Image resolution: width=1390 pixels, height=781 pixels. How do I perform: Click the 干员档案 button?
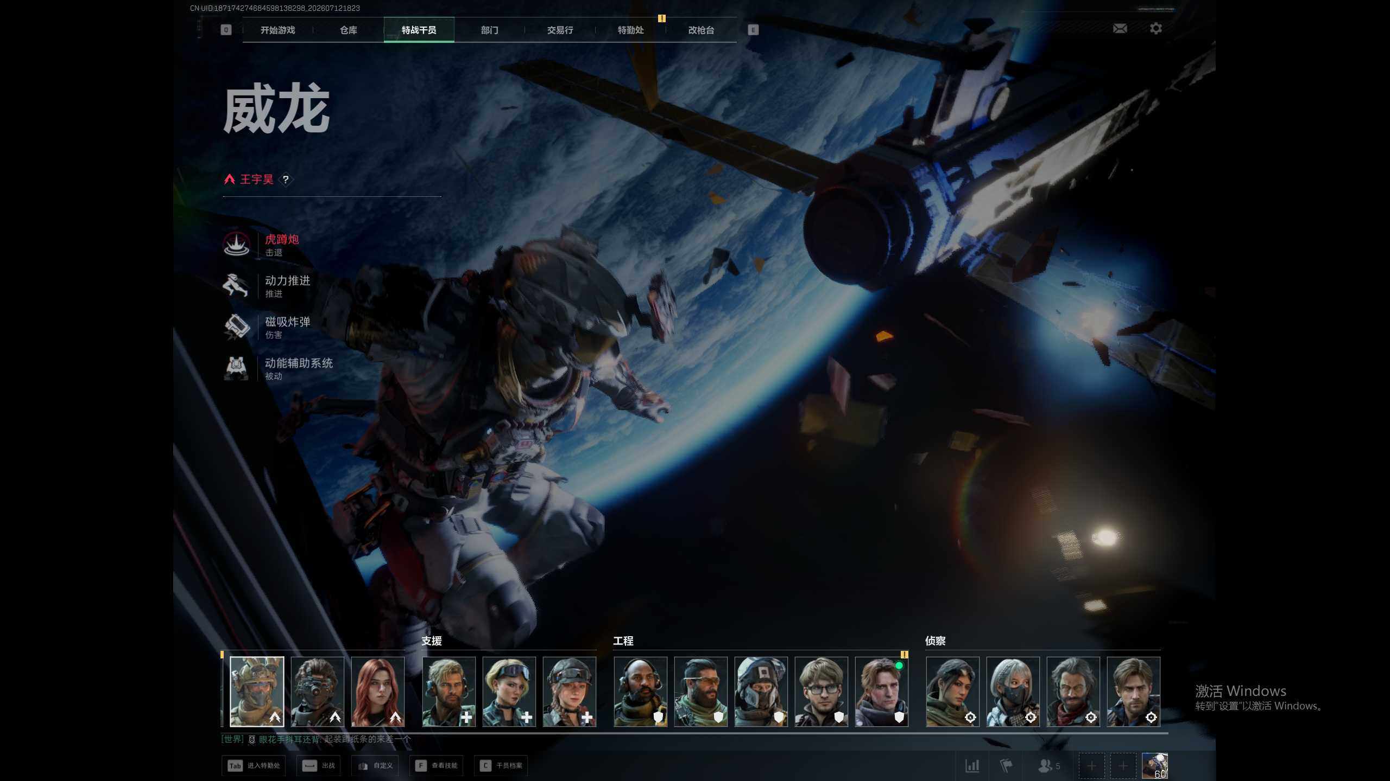(x=501, y=766)
